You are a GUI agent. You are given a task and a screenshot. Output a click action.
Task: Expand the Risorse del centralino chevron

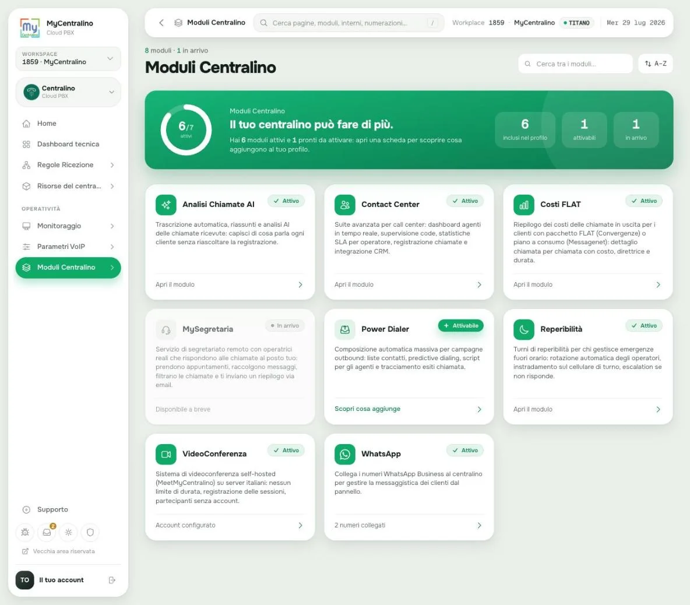click(x=112, y=186)
